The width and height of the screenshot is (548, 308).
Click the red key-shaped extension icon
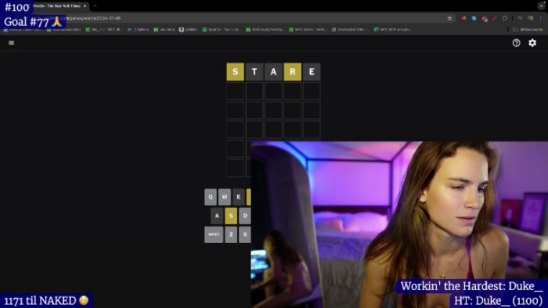point(494,18)
